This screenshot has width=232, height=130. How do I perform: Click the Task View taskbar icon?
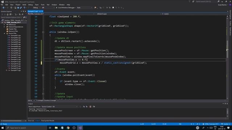click(50, 128)
